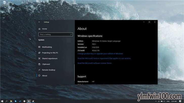
Task: Show hidden system tray icons
Action: (156, 101)
